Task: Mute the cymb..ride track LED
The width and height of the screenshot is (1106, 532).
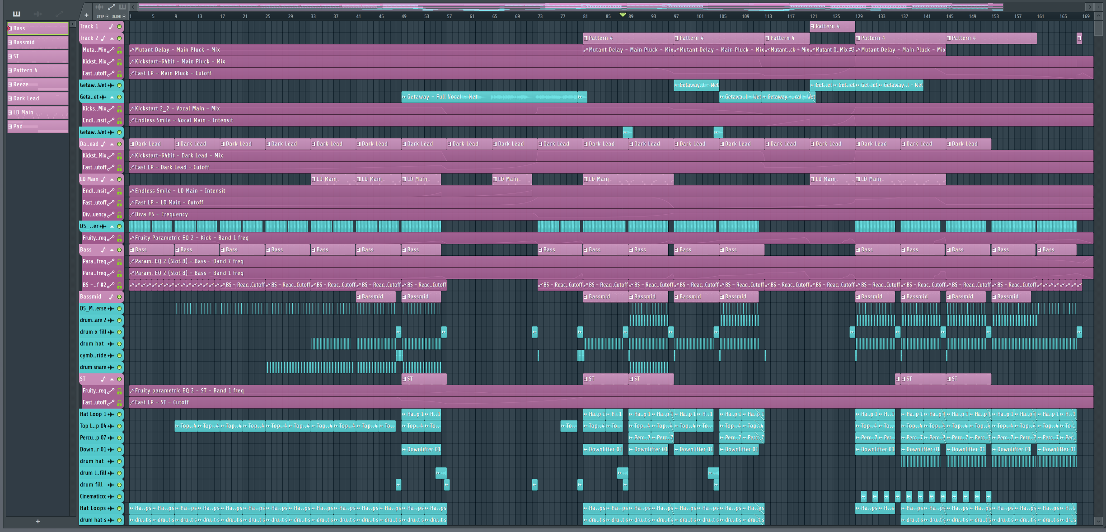Action: tap(120, 355)
